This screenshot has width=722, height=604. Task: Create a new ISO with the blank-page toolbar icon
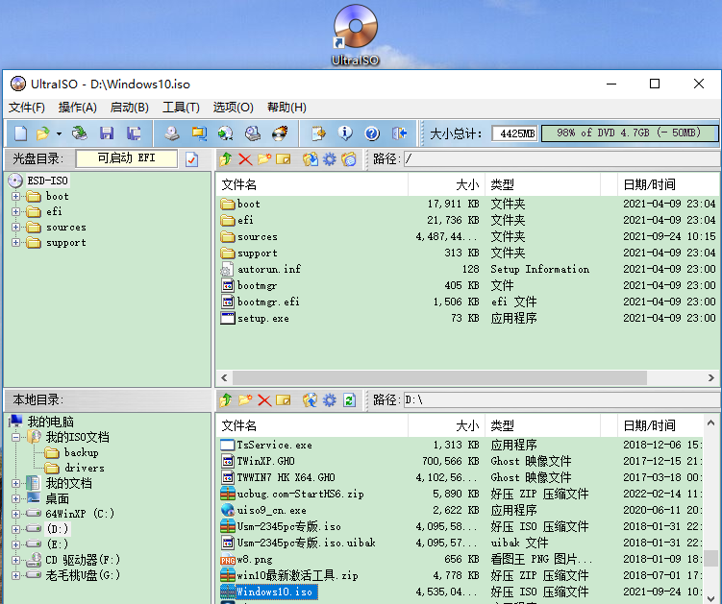point(21,133)
